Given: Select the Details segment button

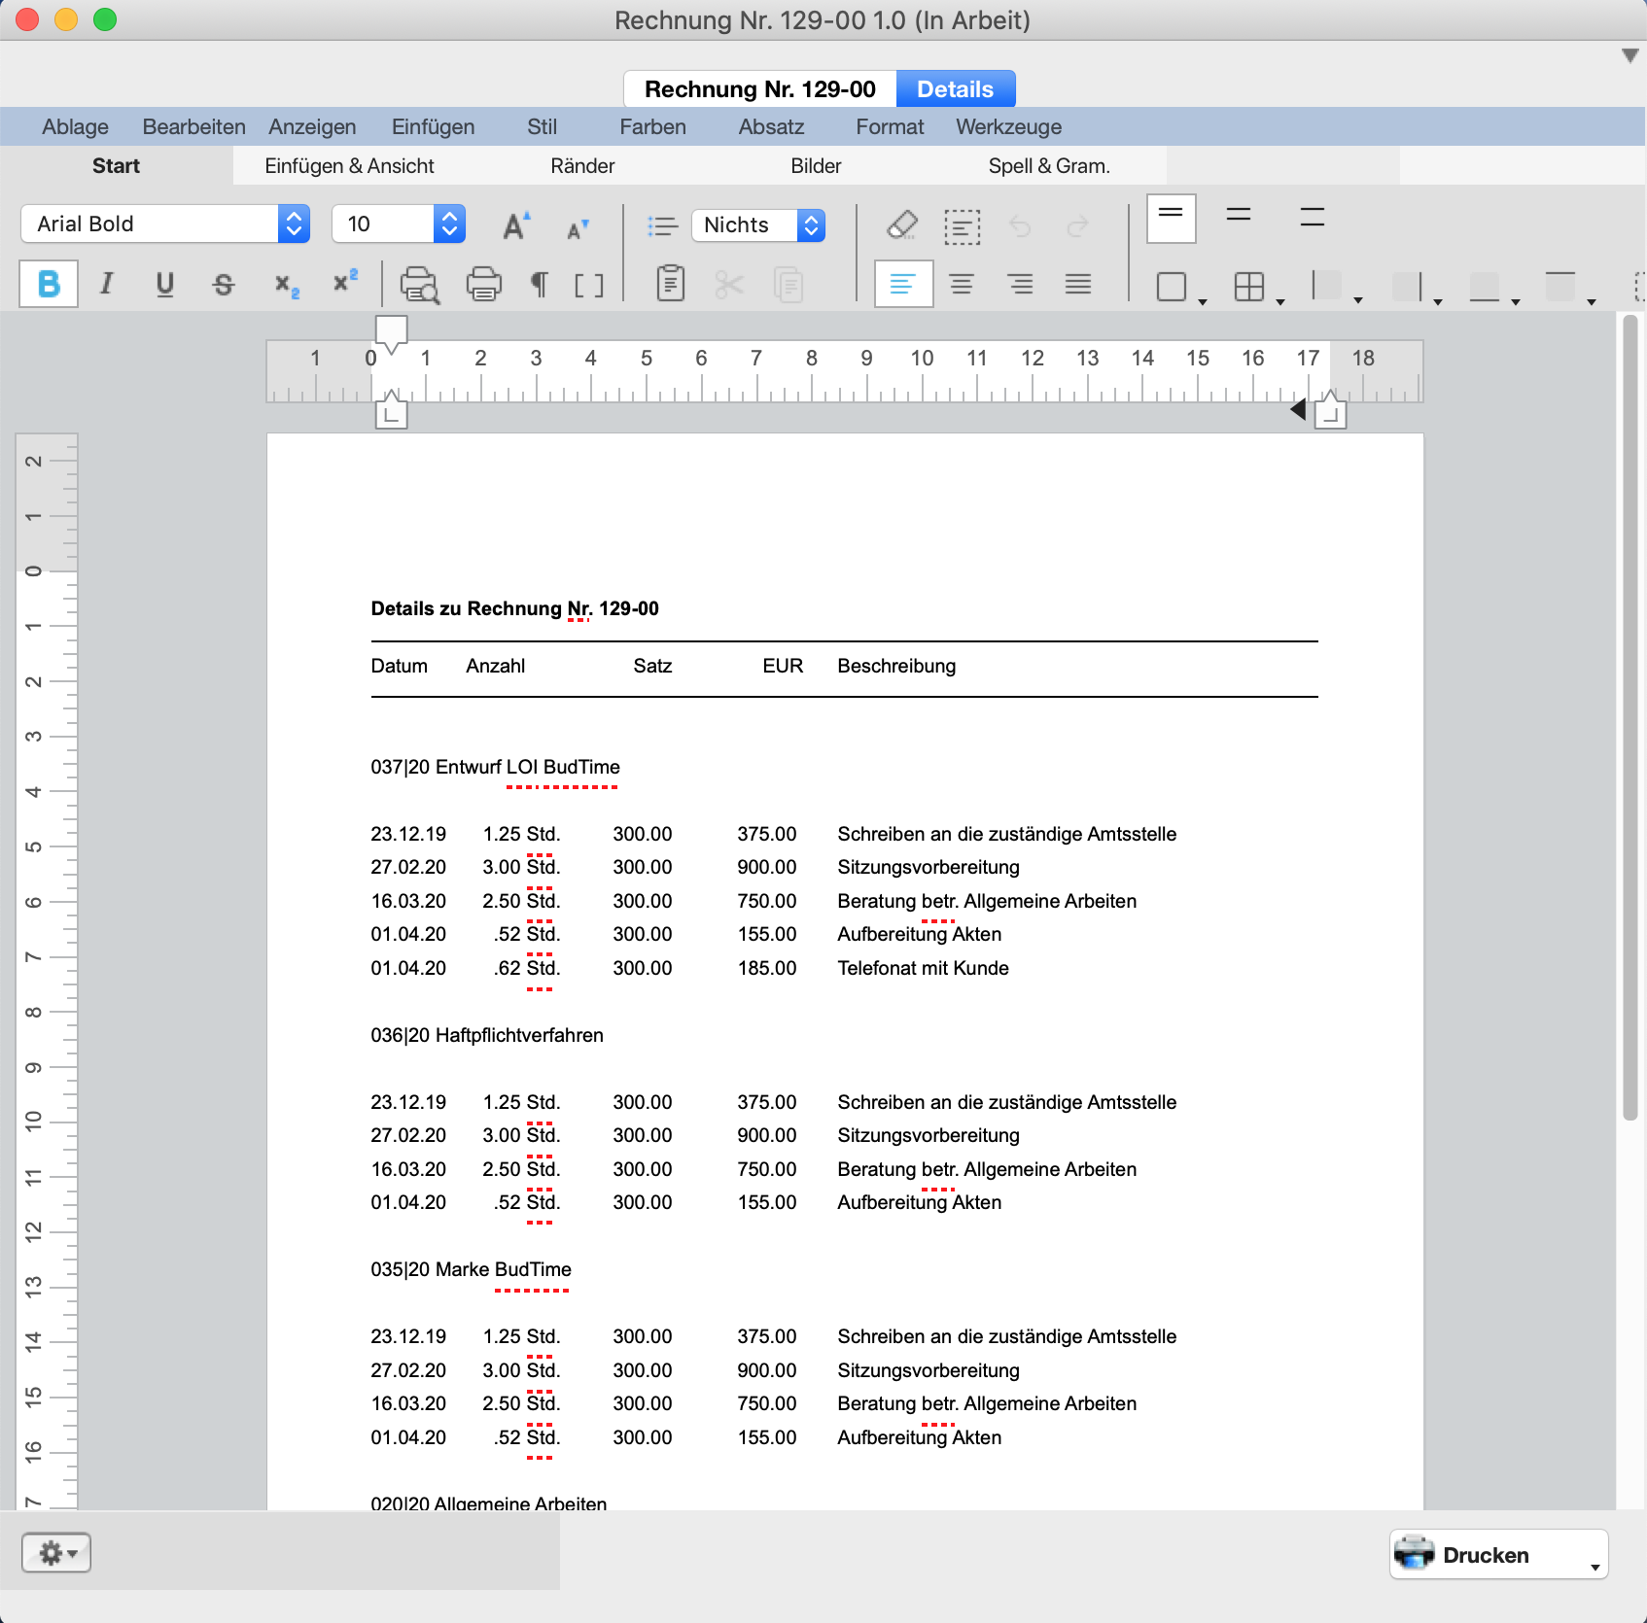Looking at the screenshot, I should tap(956, 89).
